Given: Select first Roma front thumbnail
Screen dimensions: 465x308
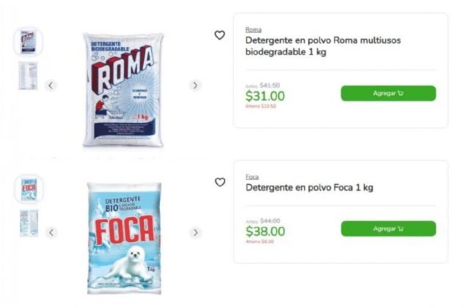Looking at the screenshot, I should click(x=28, y=42).
